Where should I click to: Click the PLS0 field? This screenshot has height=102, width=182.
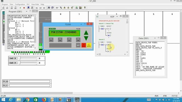(30, 81)
